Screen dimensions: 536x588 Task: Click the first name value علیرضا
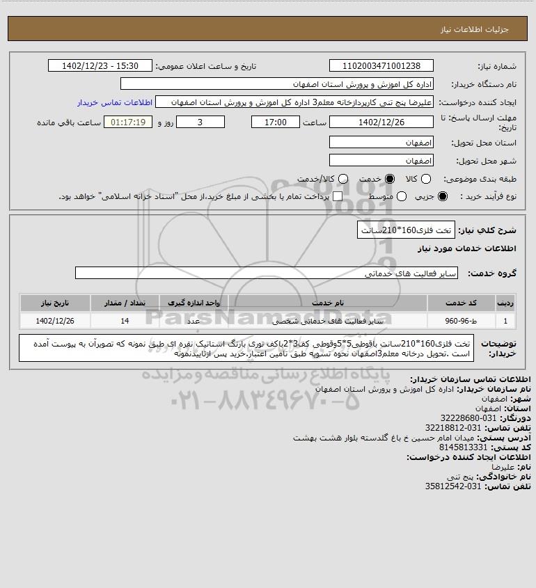(503, 467)
